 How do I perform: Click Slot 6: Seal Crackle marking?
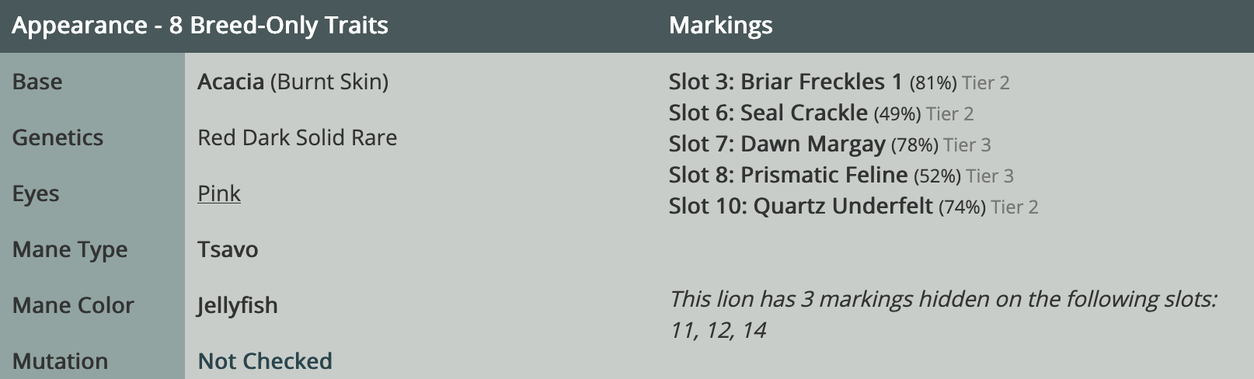point(768,113)
